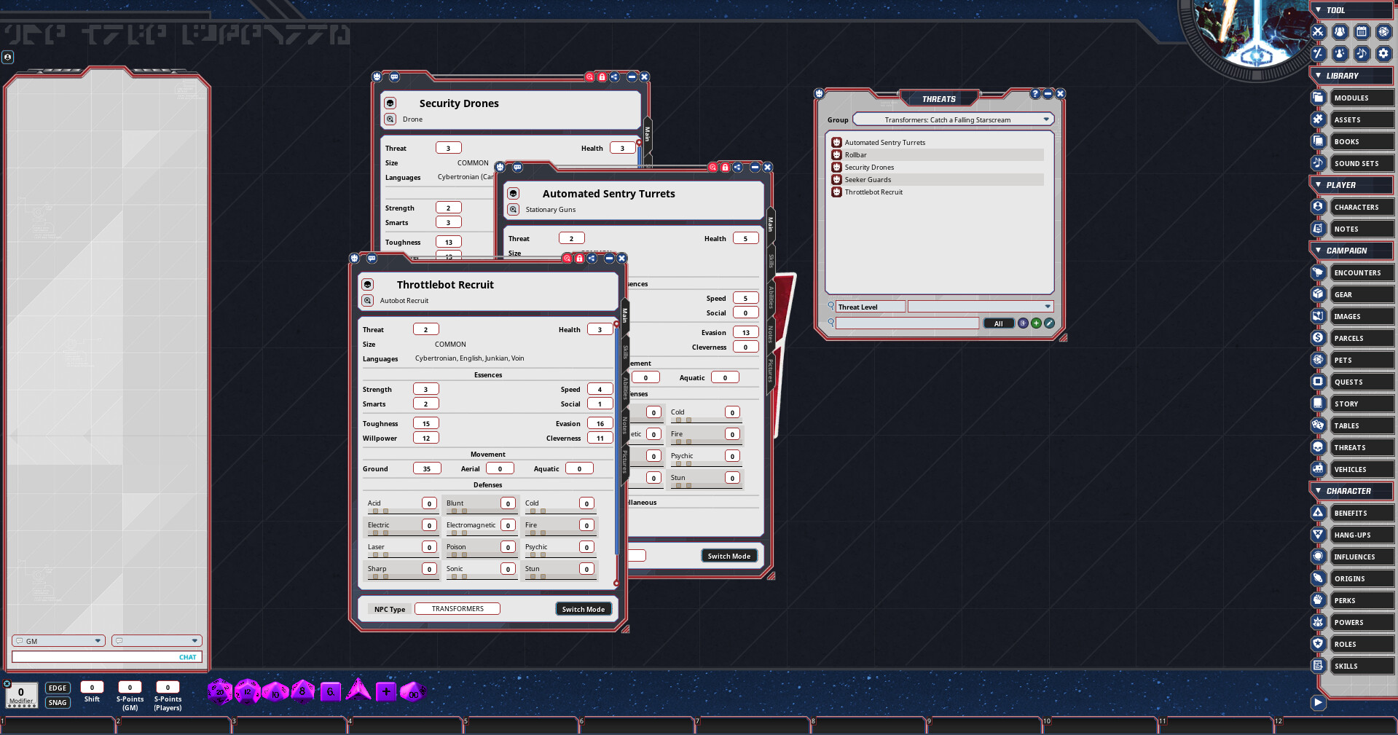Open the Party Sheet tool icon
The image size is (1398, 735).
point(1340,32)
